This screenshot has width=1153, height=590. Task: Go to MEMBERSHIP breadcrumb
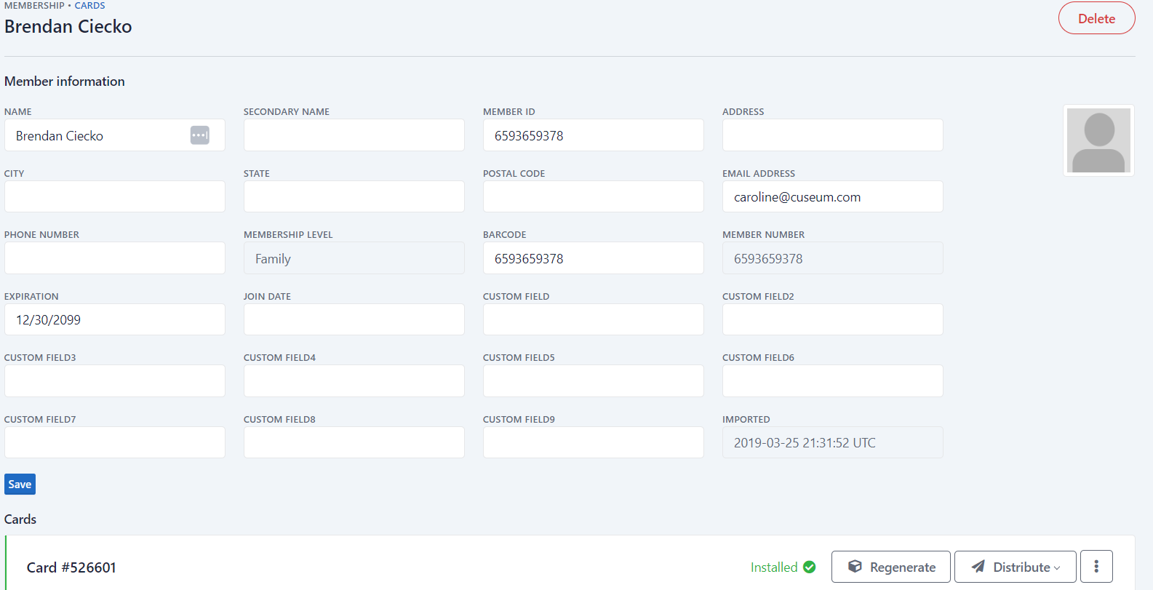click(34, 6)
